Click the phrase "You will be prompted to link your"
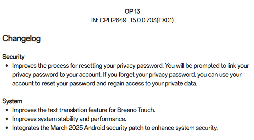The image size is (254, 140). pyautogui.click(x=205, y=66)
